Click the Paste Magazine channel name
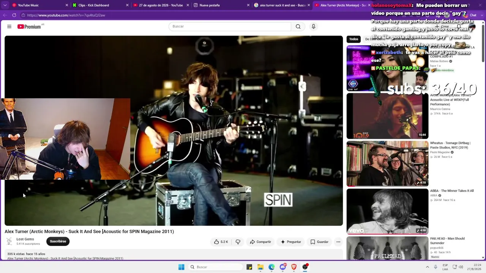The height and width of the screenshot is (273, 486). (x=440, y=152)
